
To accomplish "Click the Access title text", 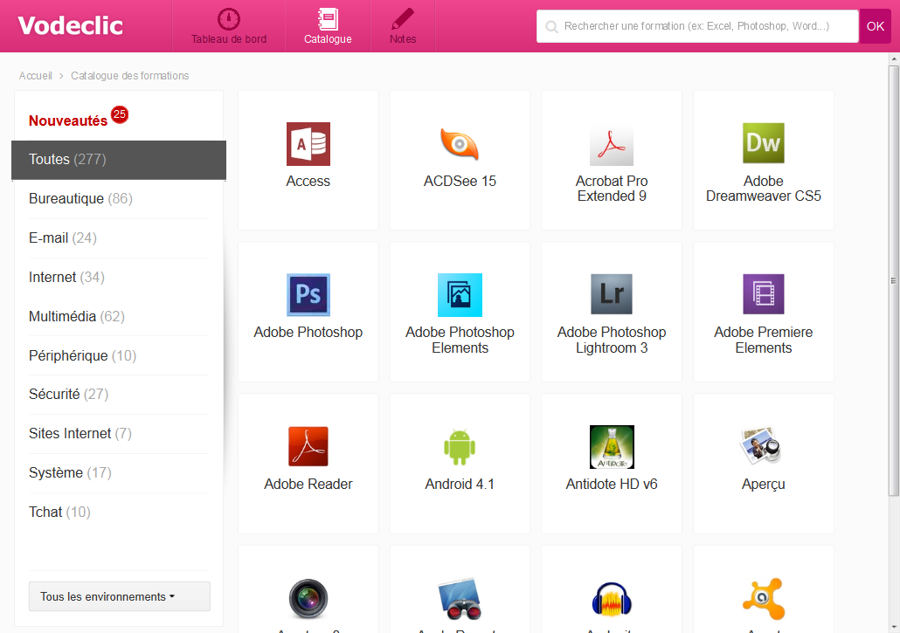I will [x=308, y=182].
